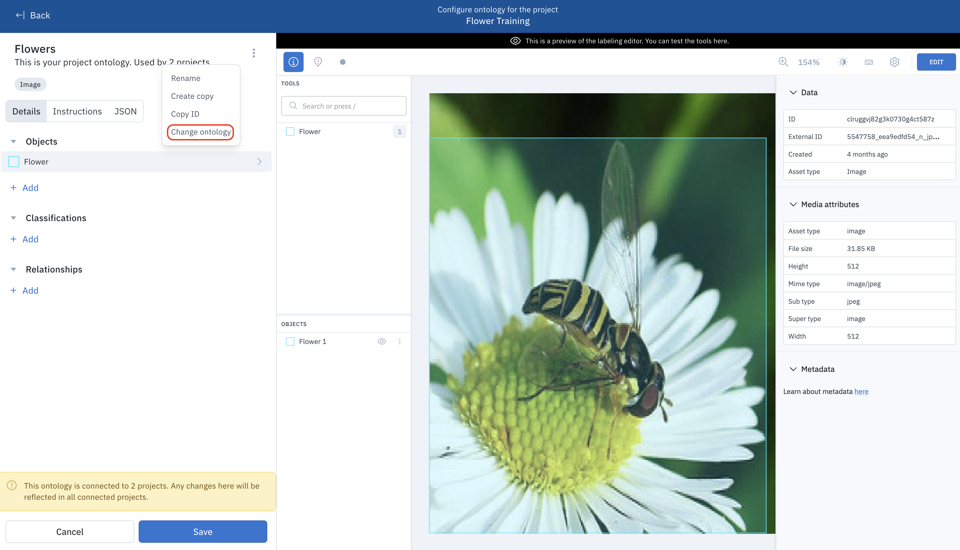Viewport: 960px width, 550px height.
Task: Click the Cancel button
Action: tap(70, 532)
